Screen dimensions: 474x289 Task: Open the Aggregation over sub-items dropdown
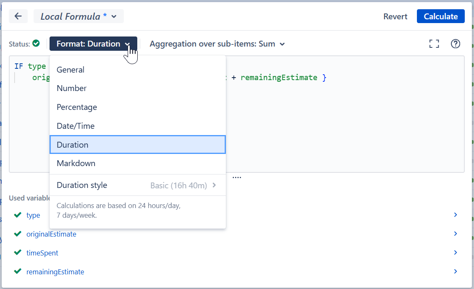[216, 44]
